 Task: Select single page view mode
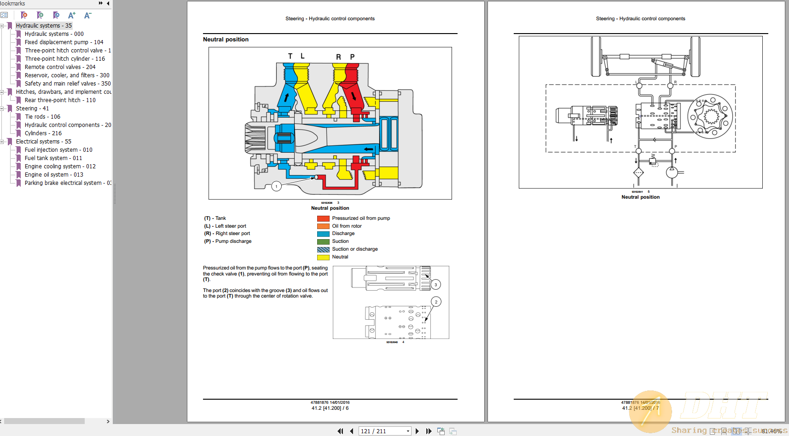coord(713,431)
